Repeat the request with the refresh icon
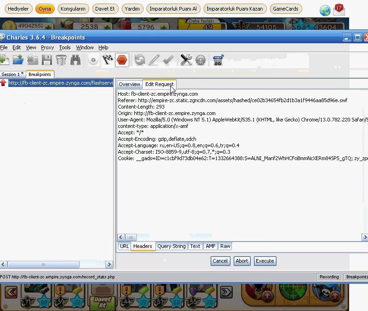Image resolution: width=368 pixels, height=311 pixels. point(140,60)
